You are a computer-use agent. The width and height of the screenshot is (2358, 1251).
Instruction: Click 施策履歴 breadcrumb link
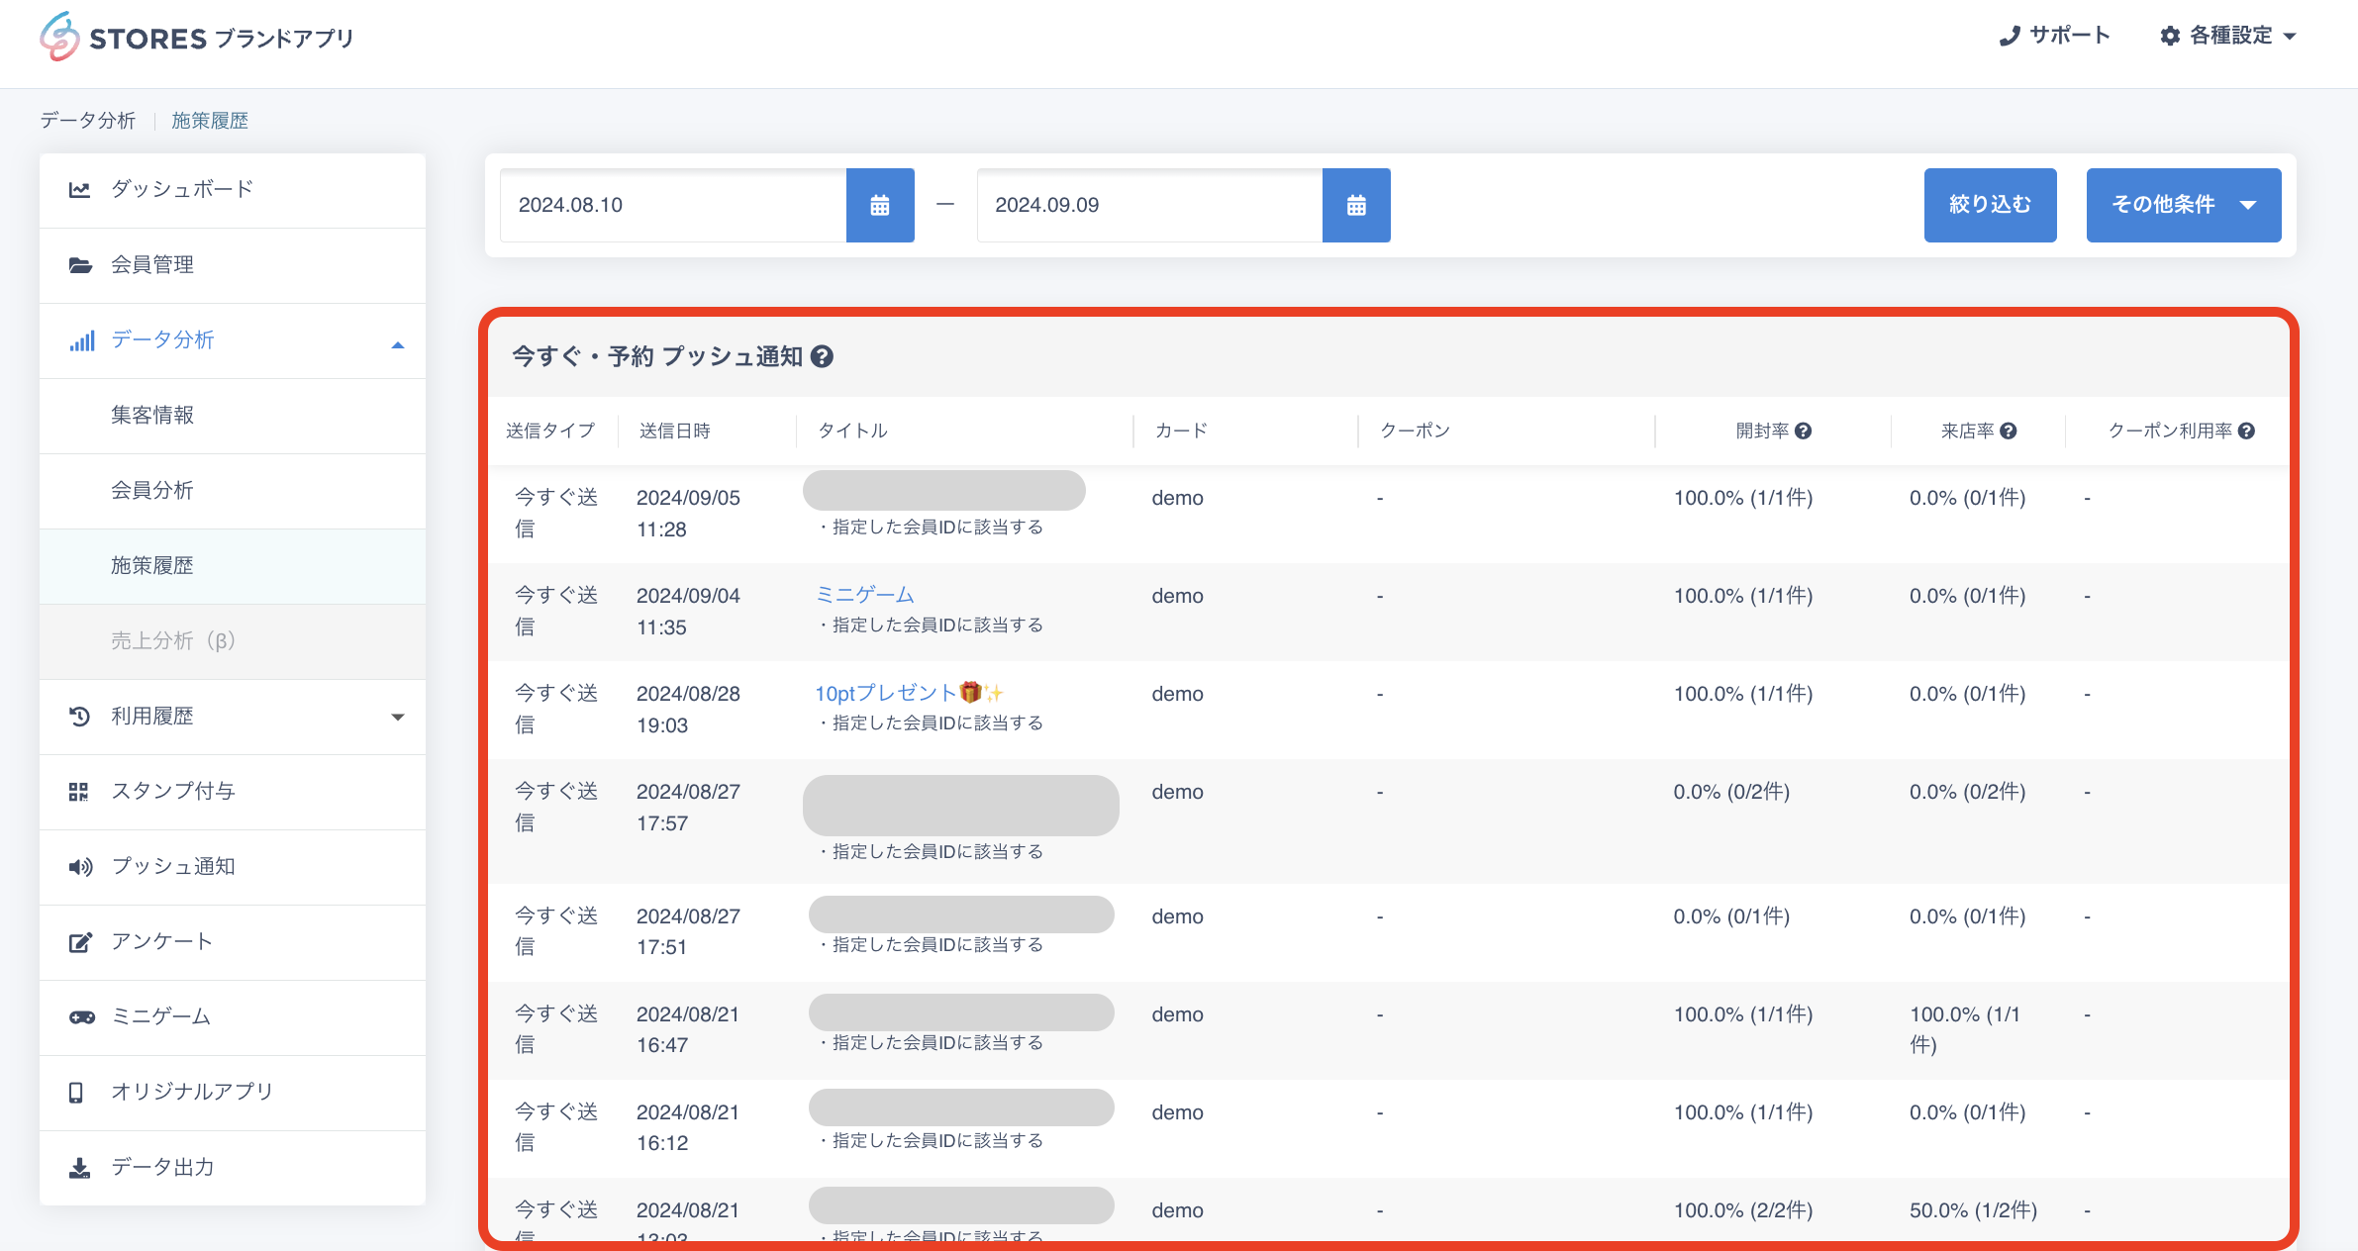[x=210, y=121]
